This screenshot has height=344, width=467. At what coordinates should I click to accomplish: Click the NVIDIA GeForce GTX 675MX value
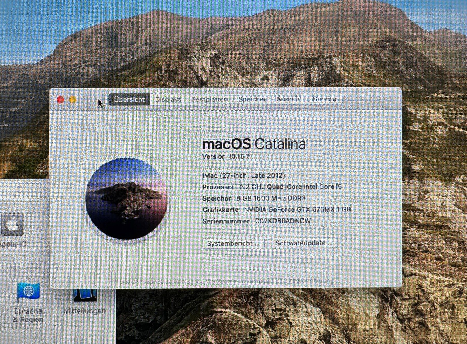tap(297, 209)
